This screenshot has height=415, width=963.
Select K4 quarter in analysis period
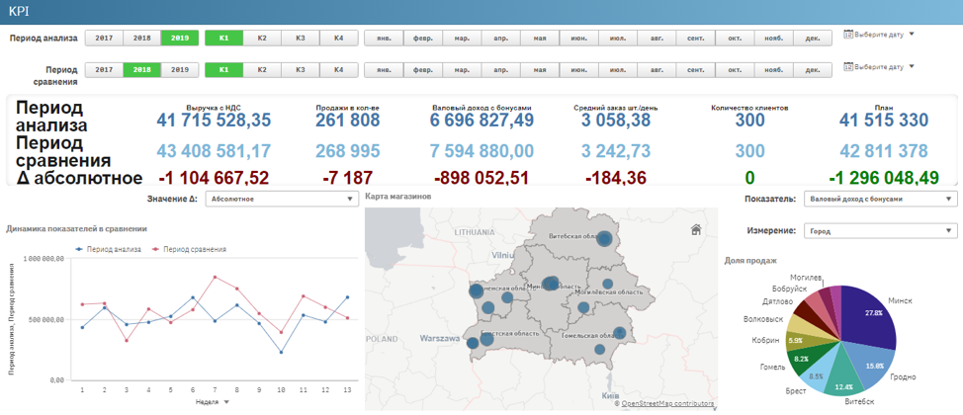pos(338,39)
